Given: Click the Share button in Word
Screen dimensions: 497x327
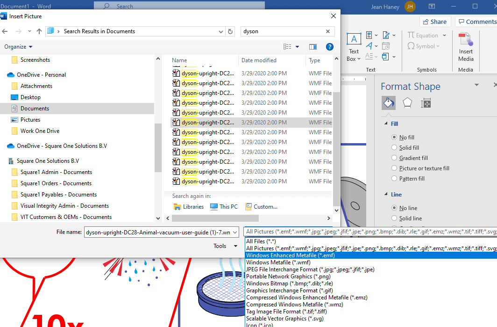Looking at the screenshot, I should pos(435,22).
